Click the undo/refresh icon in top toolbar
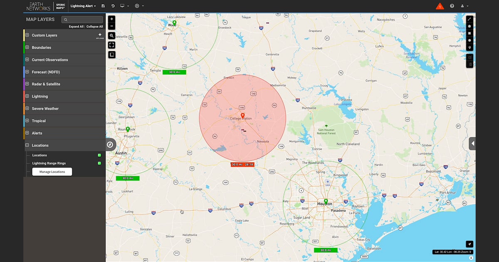 point(112,5)
